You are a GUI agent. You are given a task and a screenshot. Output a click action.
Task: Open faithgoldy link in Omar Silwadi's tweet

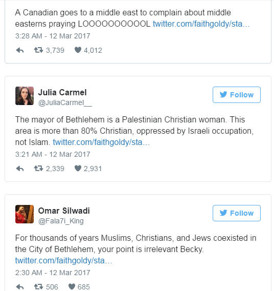tap(63, 261)
